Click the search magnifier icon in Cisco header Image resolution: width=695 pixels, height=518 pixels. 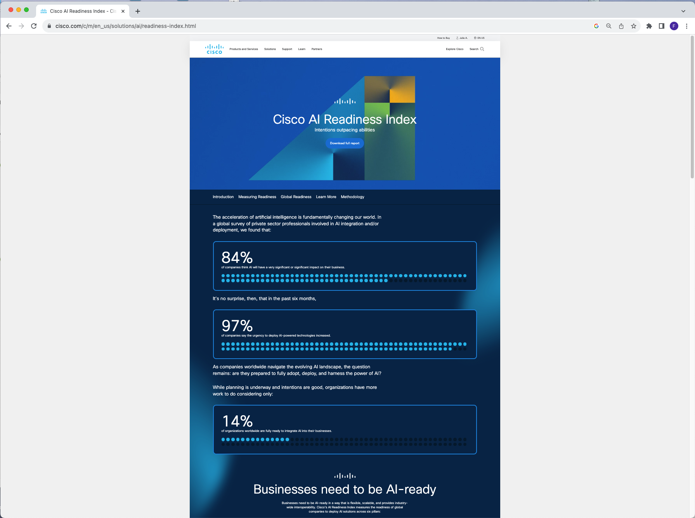pyautogui.click(x=482, y=49)
